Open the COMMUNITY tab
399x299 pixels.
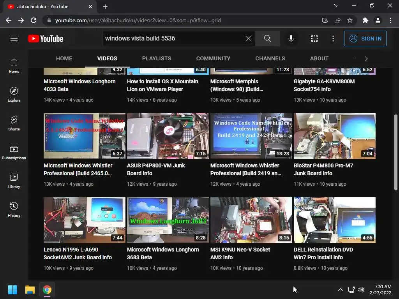click(213, 58)
